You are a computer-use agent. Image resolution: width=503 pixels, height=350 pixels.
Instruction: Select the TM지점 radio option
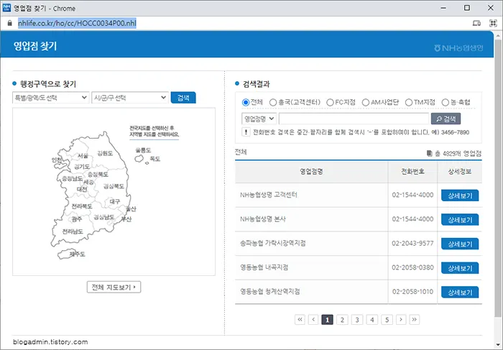click(x=409, y=102)
